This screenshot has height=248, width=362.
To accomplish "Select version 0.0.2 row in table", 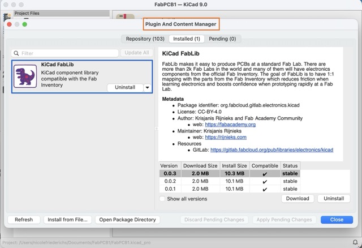I will point(230,181).
